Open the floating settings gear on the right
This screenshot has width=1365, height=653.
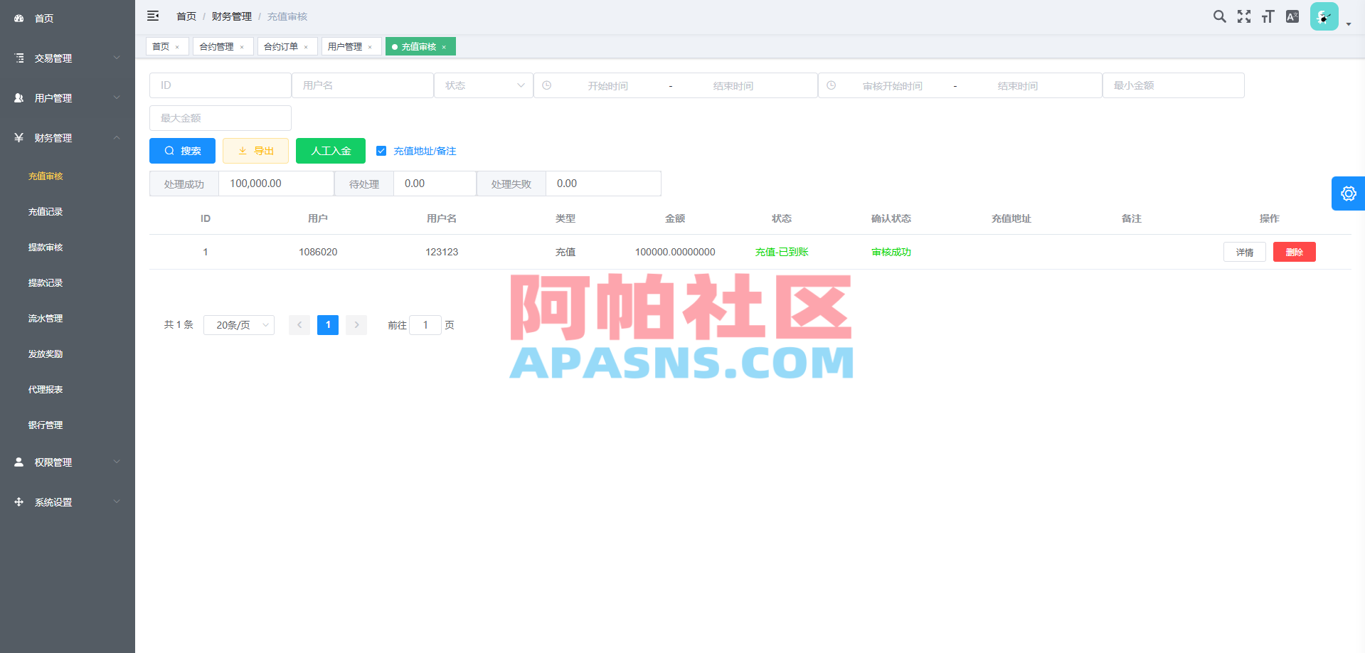pyautogui.click(x=1348, y=193)
